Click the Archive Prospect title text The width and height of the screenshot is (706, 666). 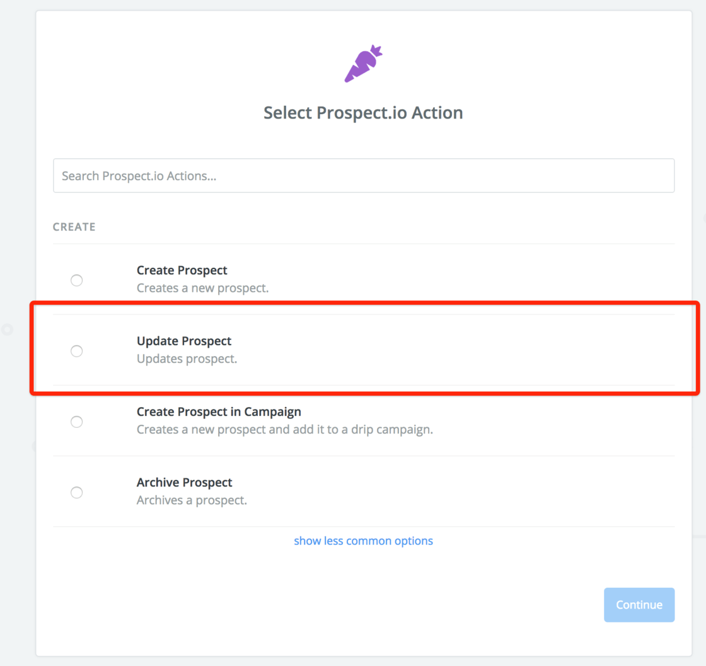184,483
